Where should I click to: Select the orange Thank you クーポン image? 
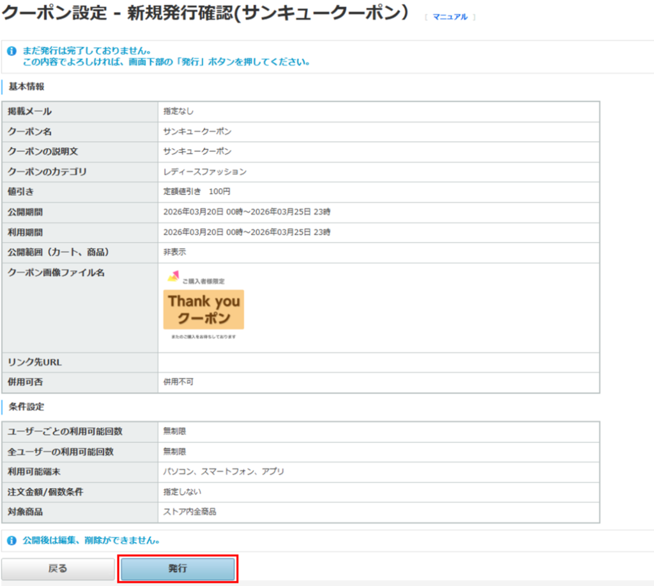(x=204, y=309)
